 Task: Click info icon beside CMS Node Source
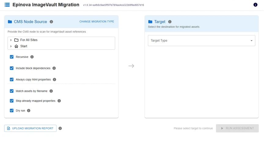(51, 22)
